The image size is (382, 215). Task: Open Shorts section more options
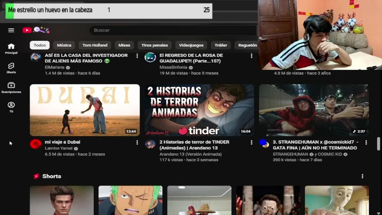362,176
